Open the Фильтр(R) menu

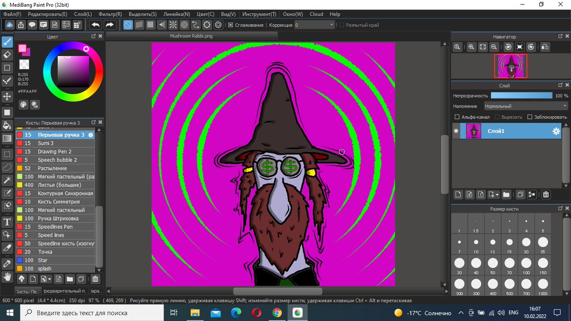110,14
